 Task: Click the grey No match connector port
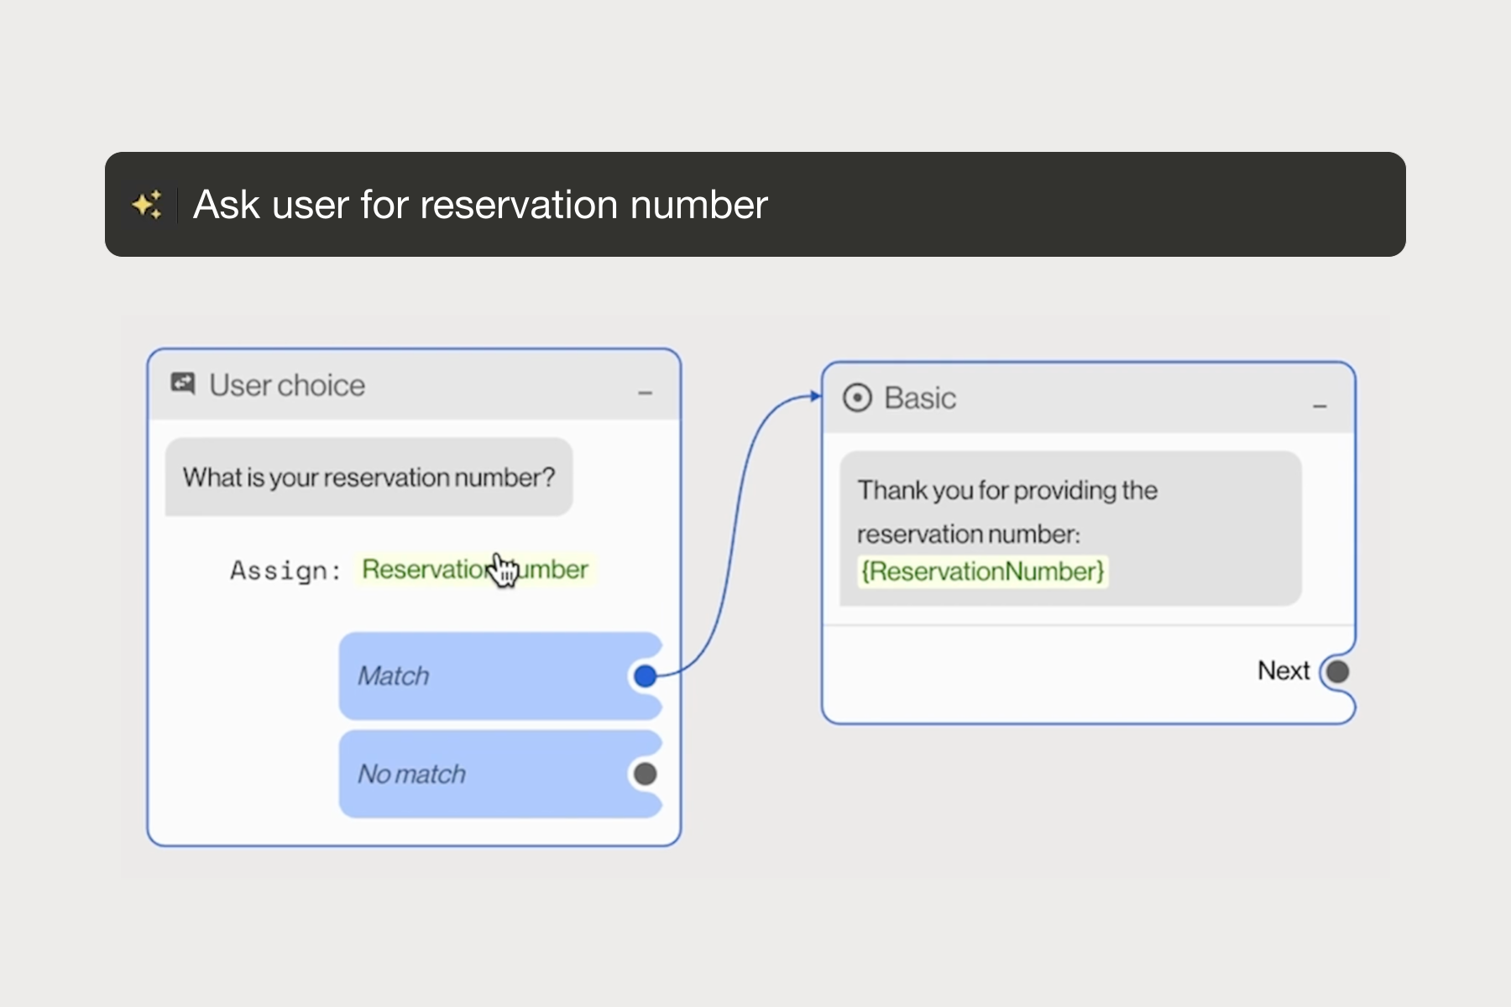tap(645, 774)
